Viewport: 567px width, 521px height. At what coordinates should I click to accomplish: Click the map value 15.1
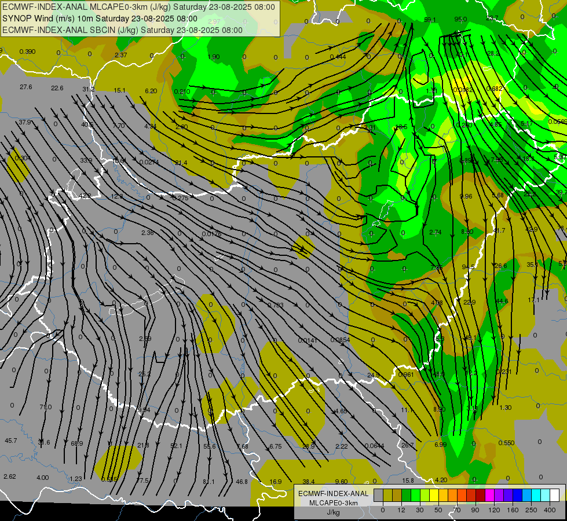click(119, 90)
